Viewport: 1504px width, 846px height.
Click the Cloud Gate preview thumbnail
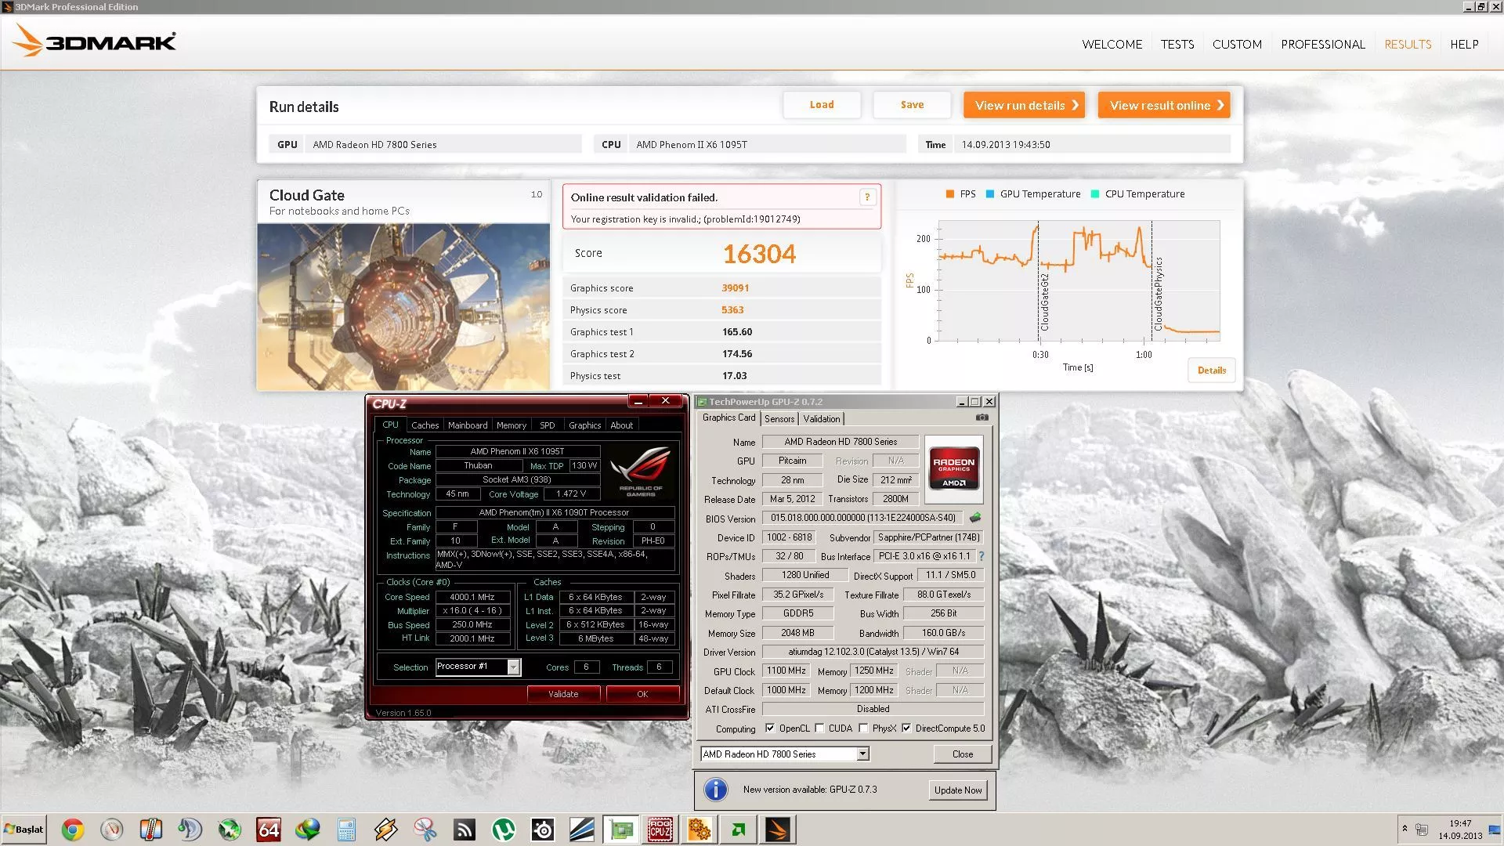click(403, 306)
